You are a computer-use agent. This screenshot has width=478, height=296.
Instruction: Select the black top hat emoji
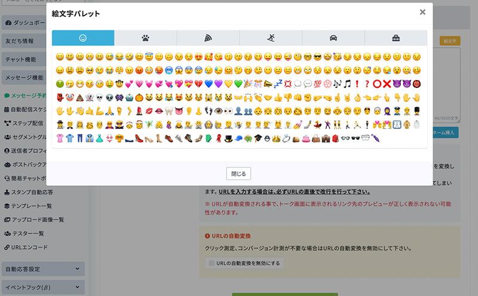(x=228, y=139)
